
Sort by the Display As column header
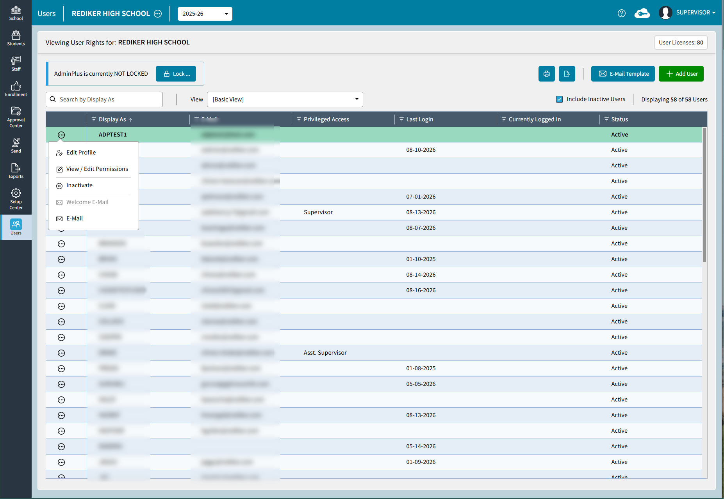click(112, 119)
